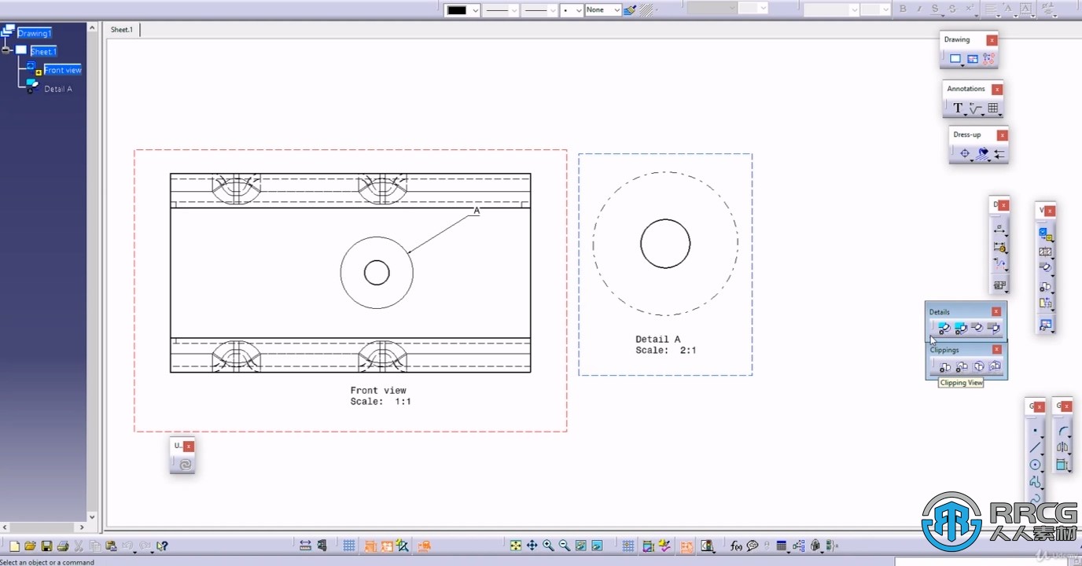This screenshot has height=566, width=1082.
Task: Click the Table icon in Annotations toolbar
Action: [x=993, y=108]
